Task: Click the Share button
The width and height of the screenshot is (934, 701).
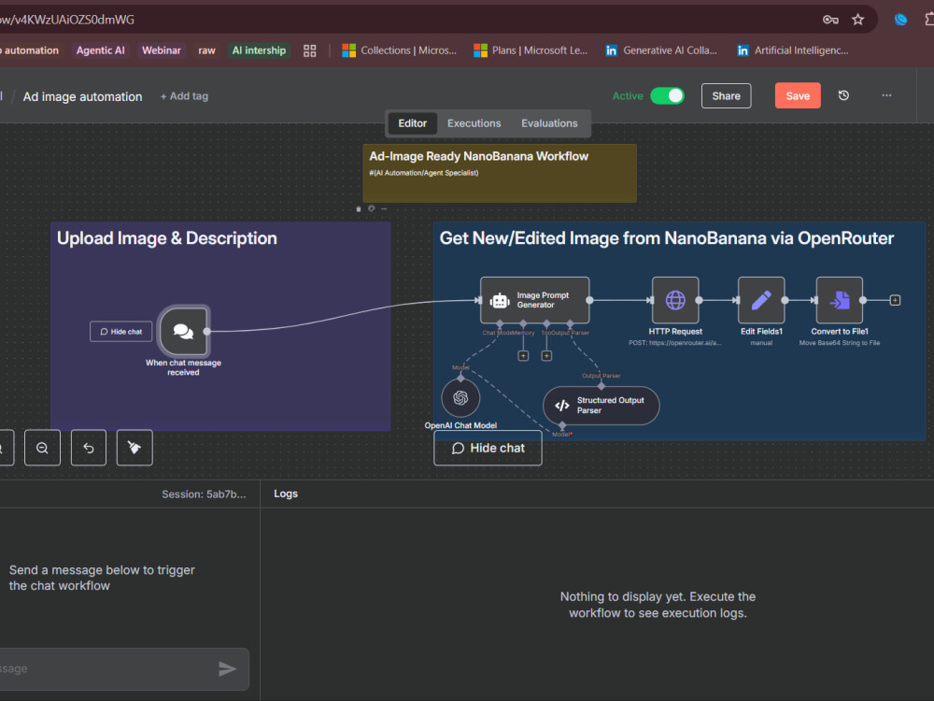Action: (x=726, y=96)
